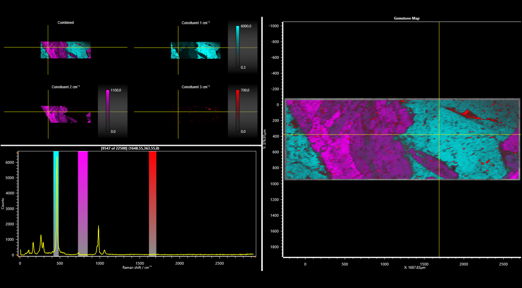Select the cyan band in the spectrum plot
The image size is (522, 288).
coord(56,203)
